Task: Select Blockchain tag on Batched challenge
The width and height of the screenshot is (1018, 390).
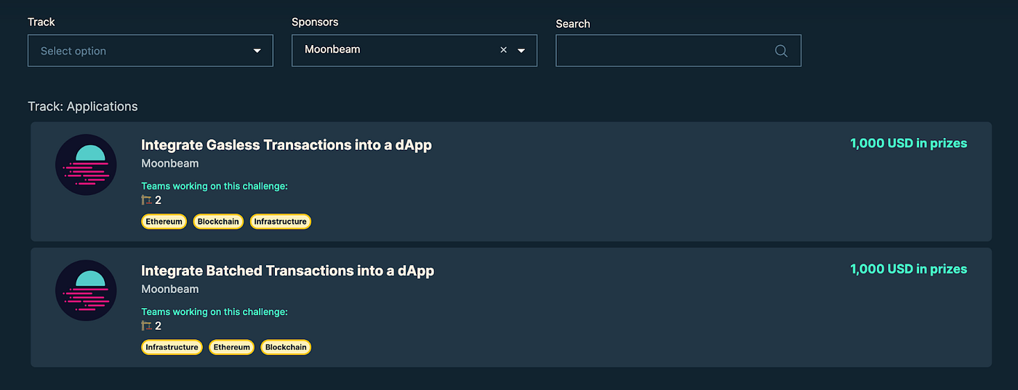Action: pyautogui.click(x=286, y=347)
